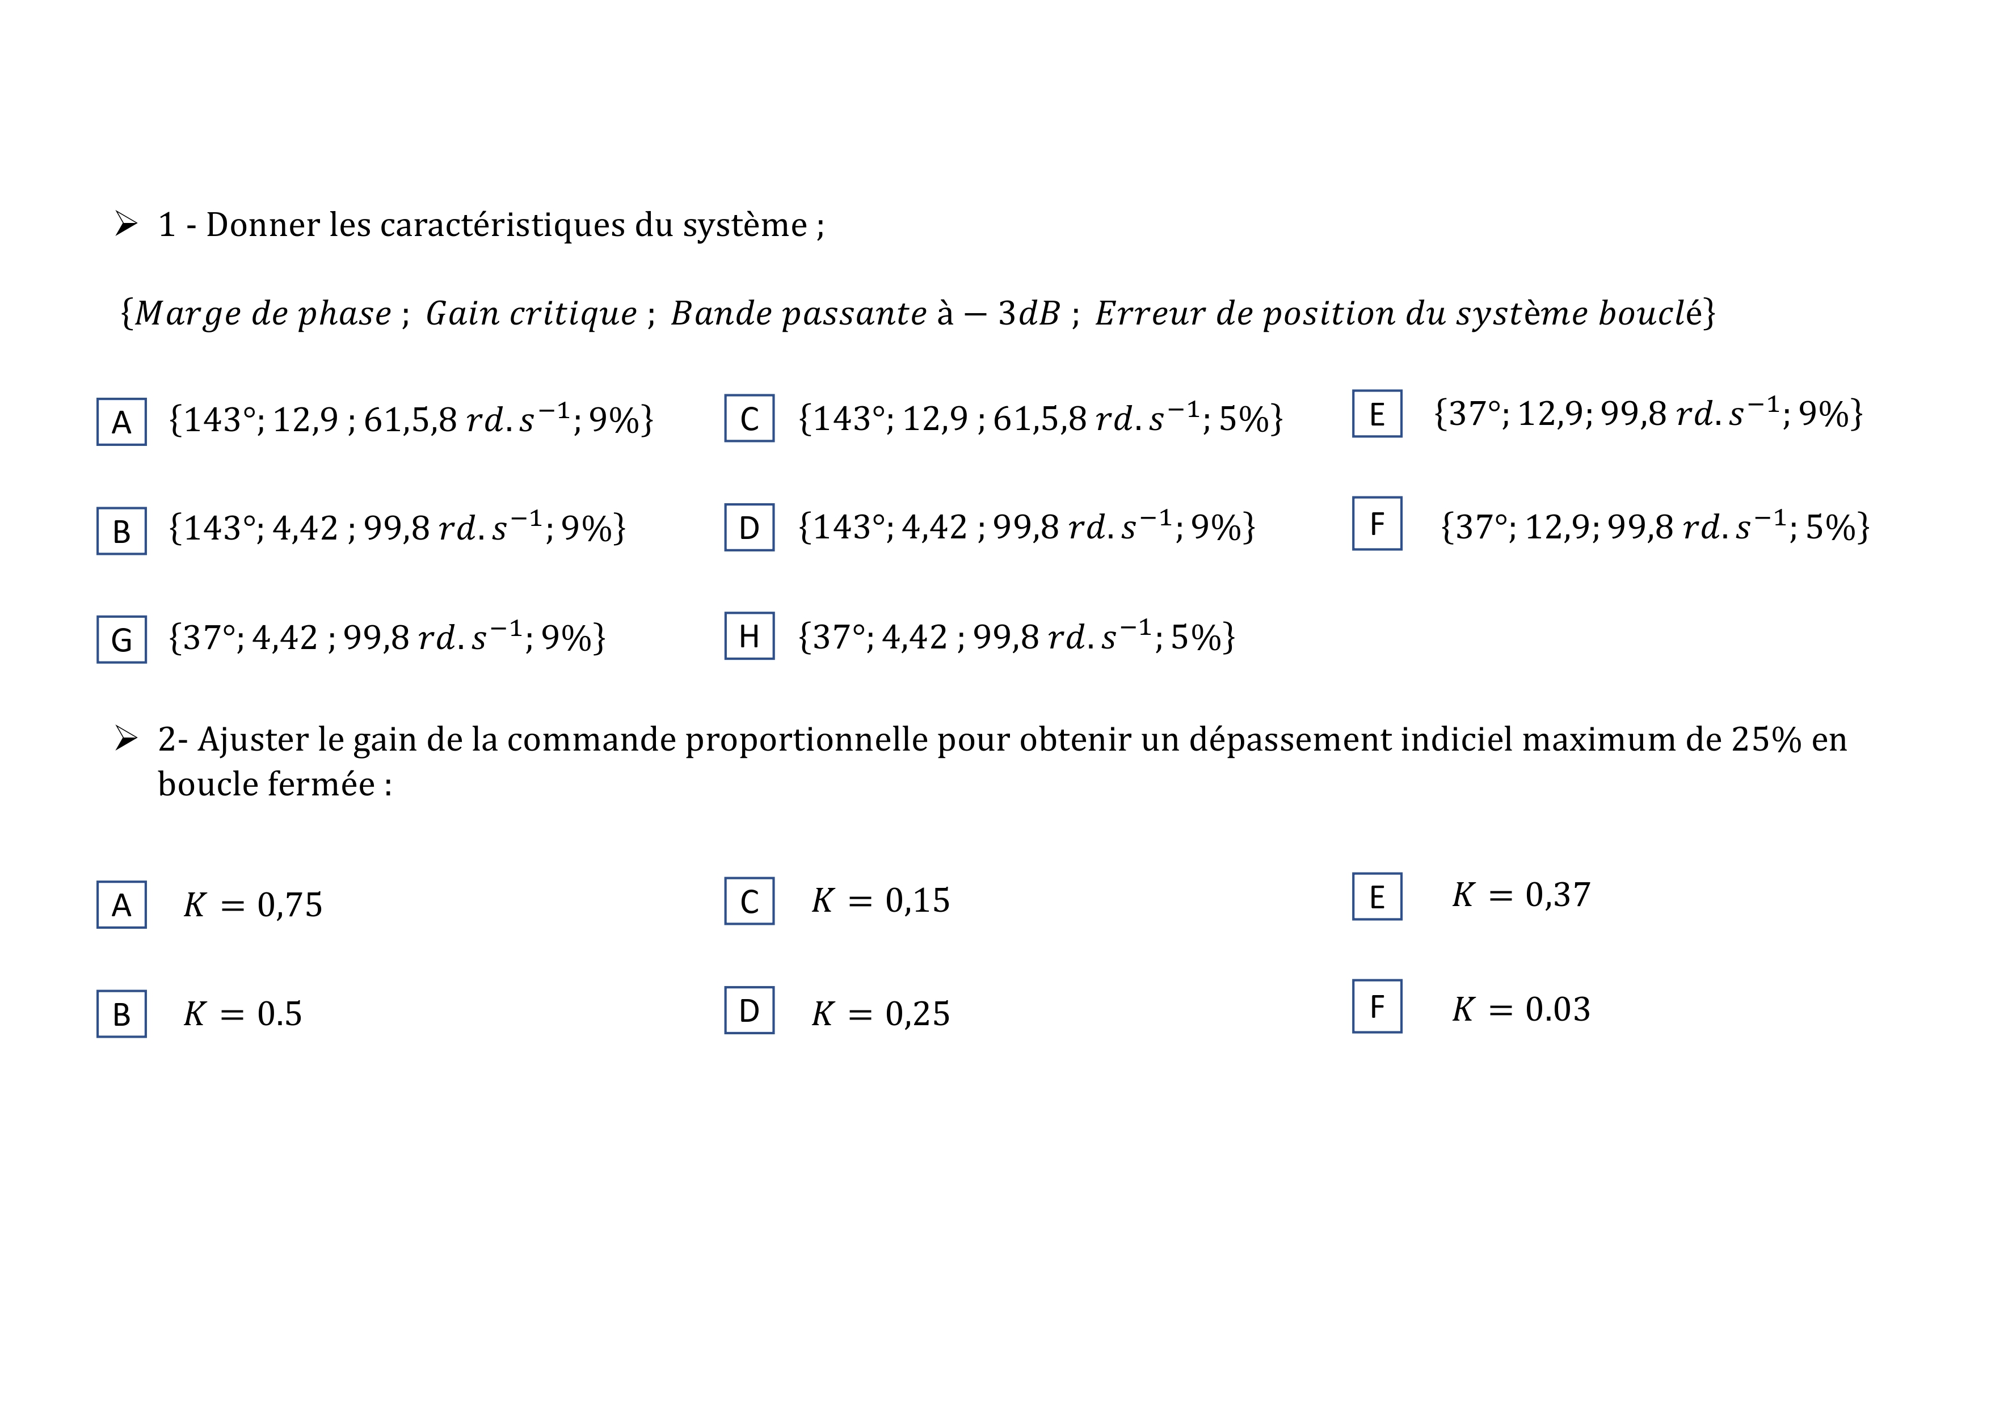
Task: Tick box B beside K = 0.5
Action: (x=121, y=1013)
